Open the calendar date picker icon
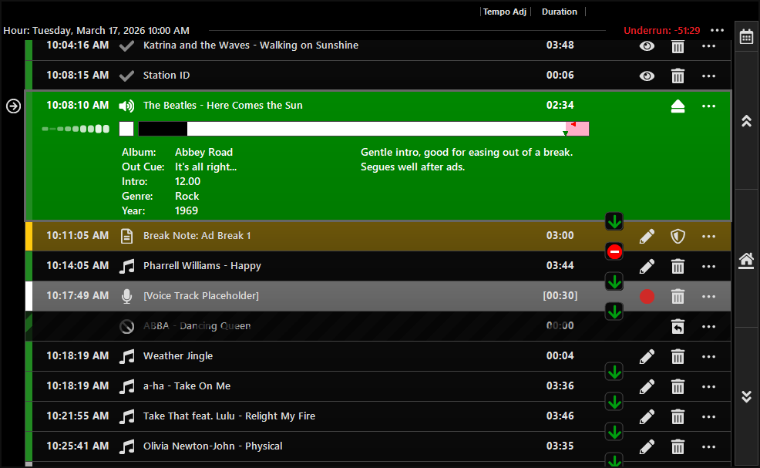This screenshot has height=468, width=760. click(x=746, y=37)
